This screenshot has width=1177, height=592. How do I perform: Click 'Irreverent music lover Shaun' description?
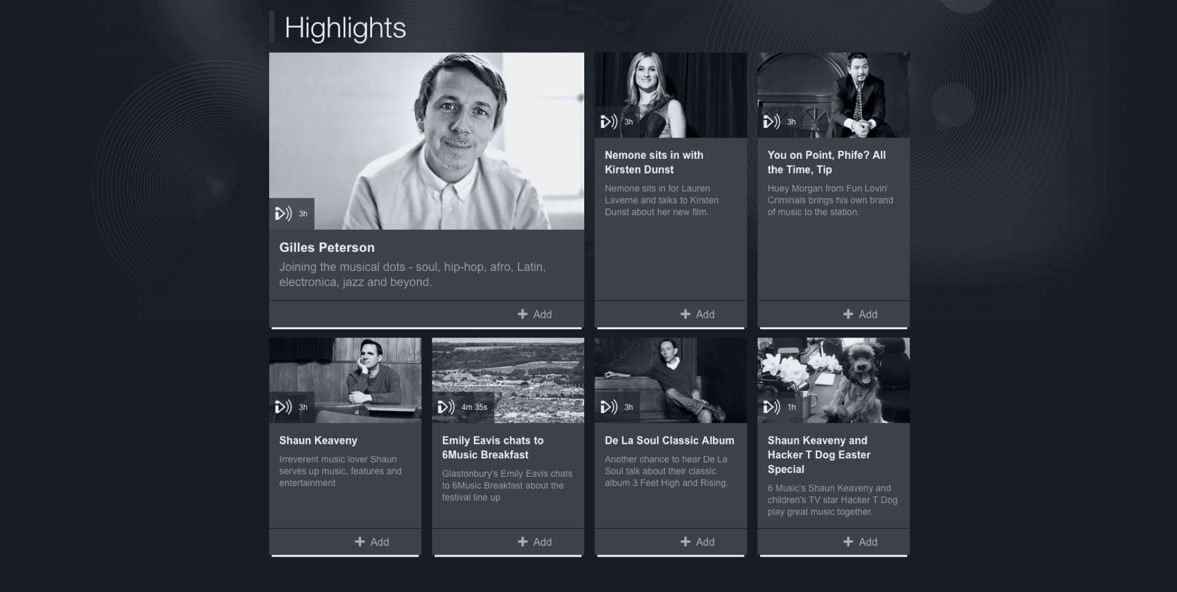[x=340, y=471]
